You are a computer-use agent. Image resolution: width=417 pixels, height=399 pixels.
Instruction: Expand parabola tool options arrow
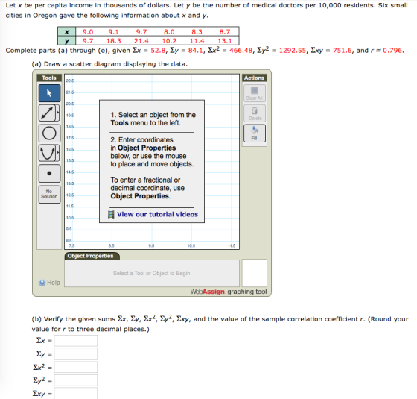58,153
